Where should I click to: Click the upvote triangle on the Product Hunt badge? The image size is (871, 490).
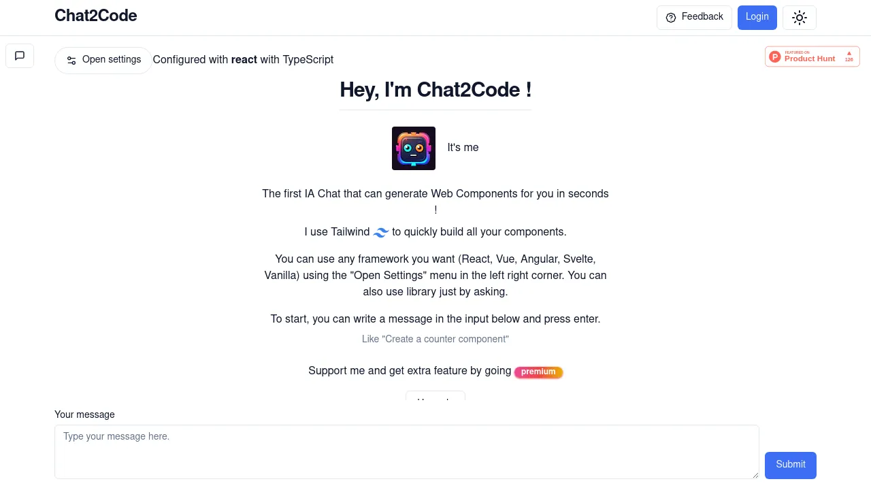(849, 53)
